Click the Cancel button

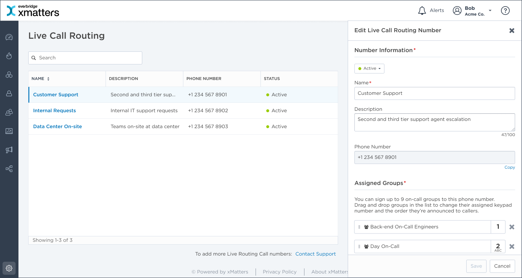pyautogui.click(x=502, y=266)
